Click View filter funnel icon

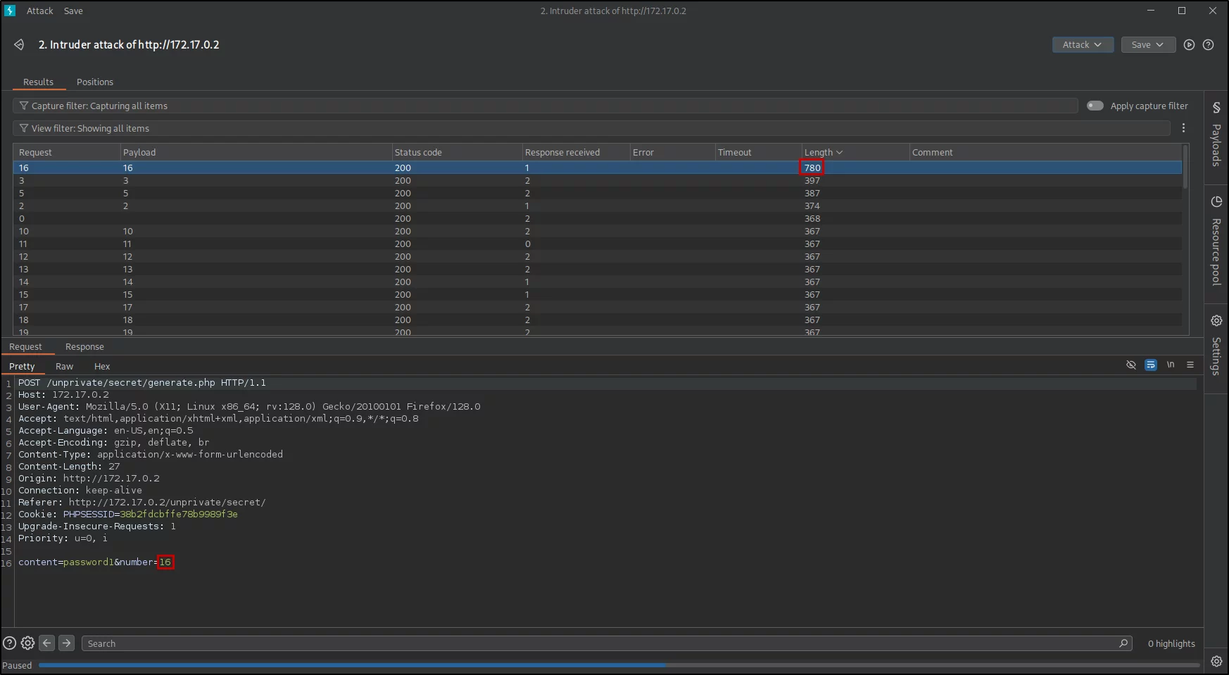coord(24,128)
